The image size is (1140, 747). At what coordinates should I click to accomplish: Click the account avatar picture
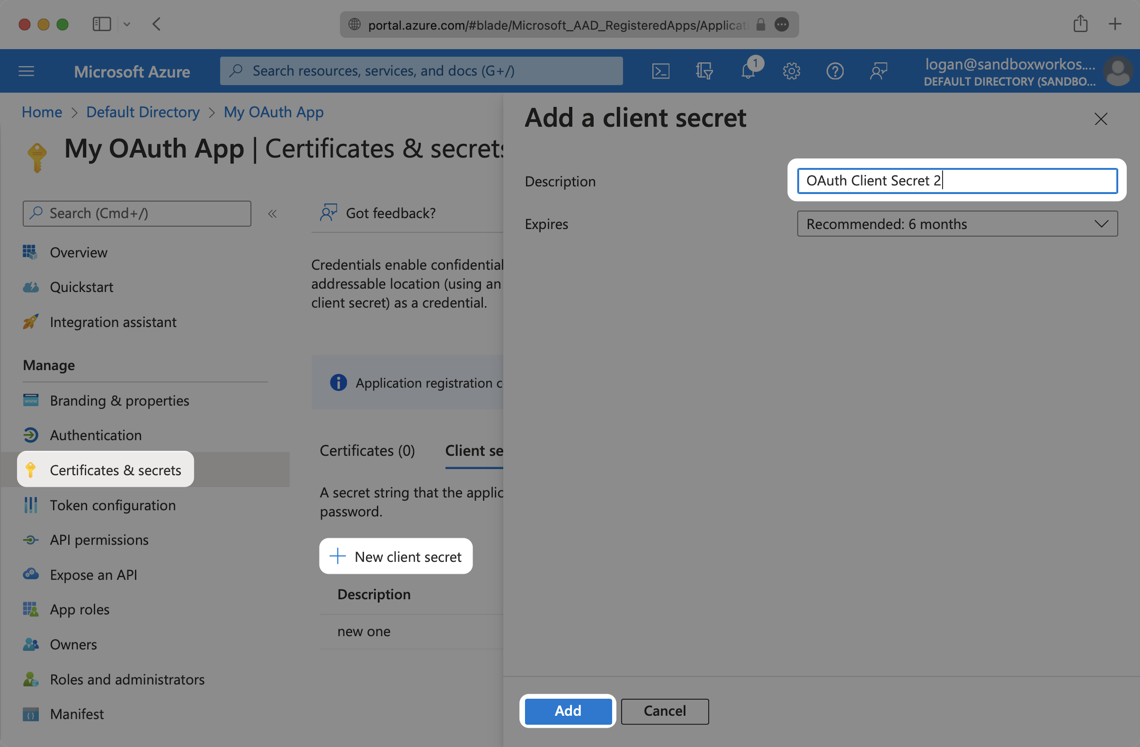pos(1118,71)
